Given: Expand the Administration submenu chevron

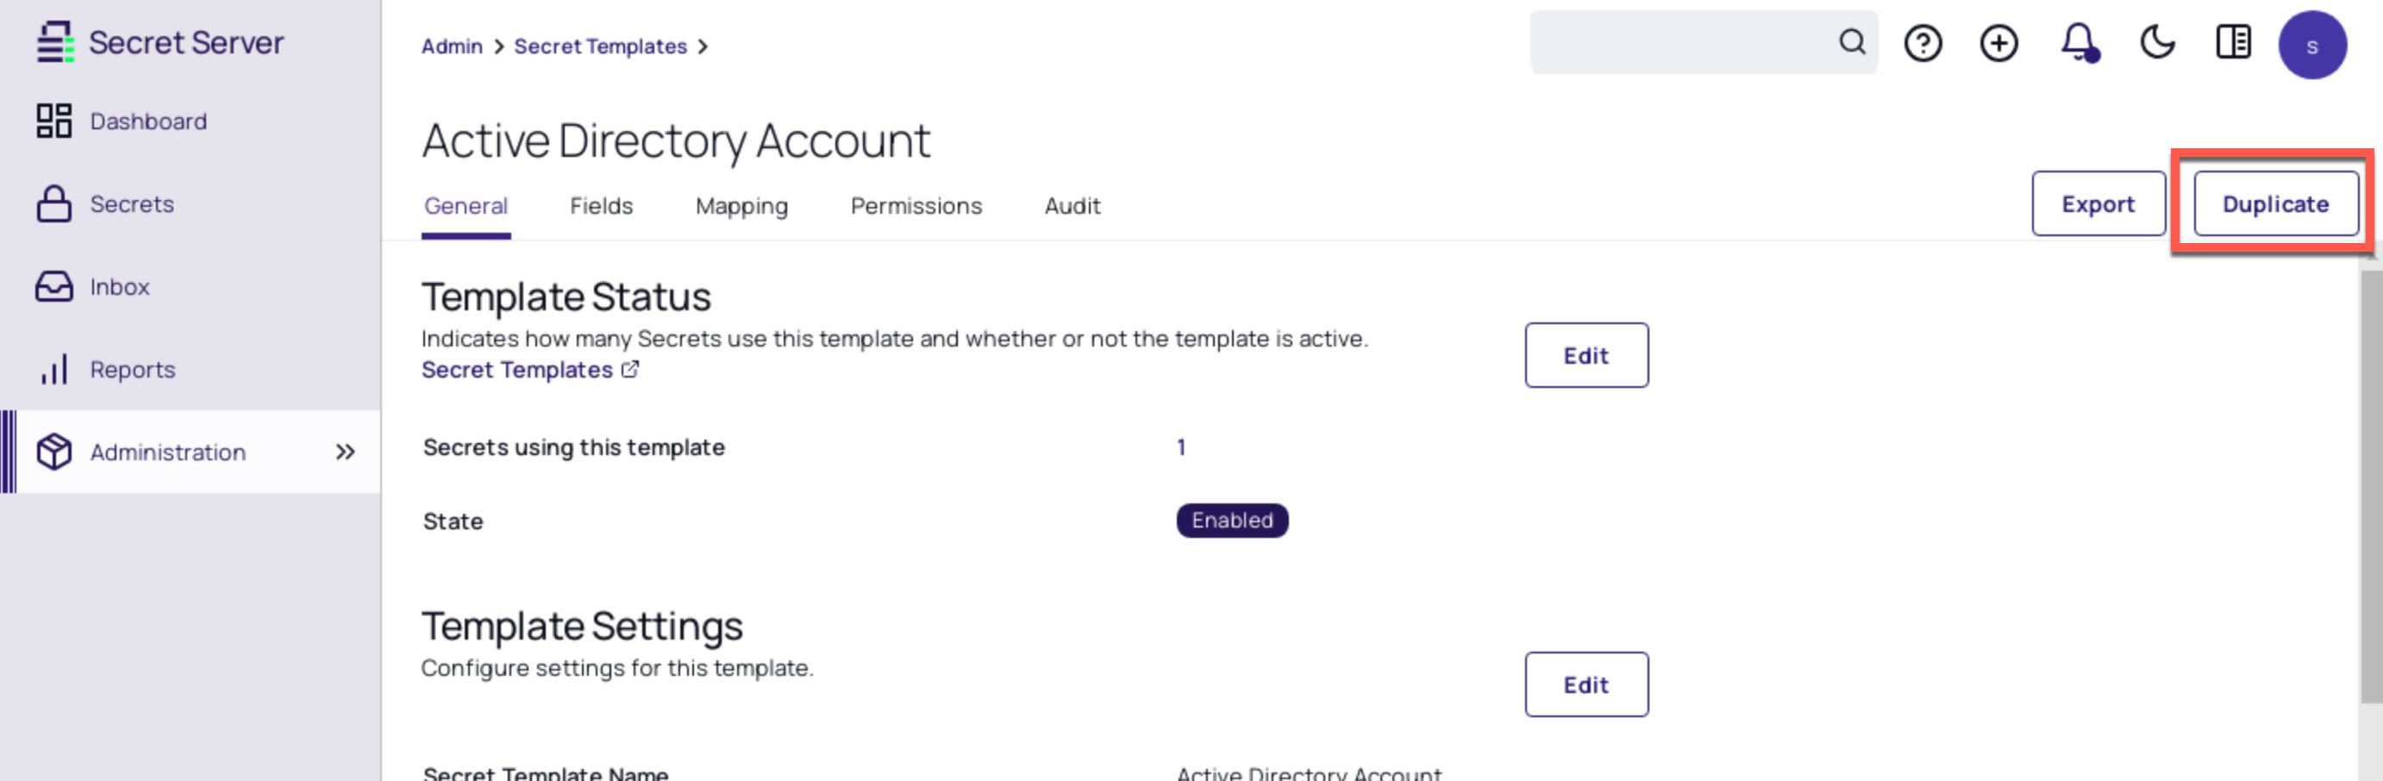Looking at the screenshot, I should click(x=346, y=453).
